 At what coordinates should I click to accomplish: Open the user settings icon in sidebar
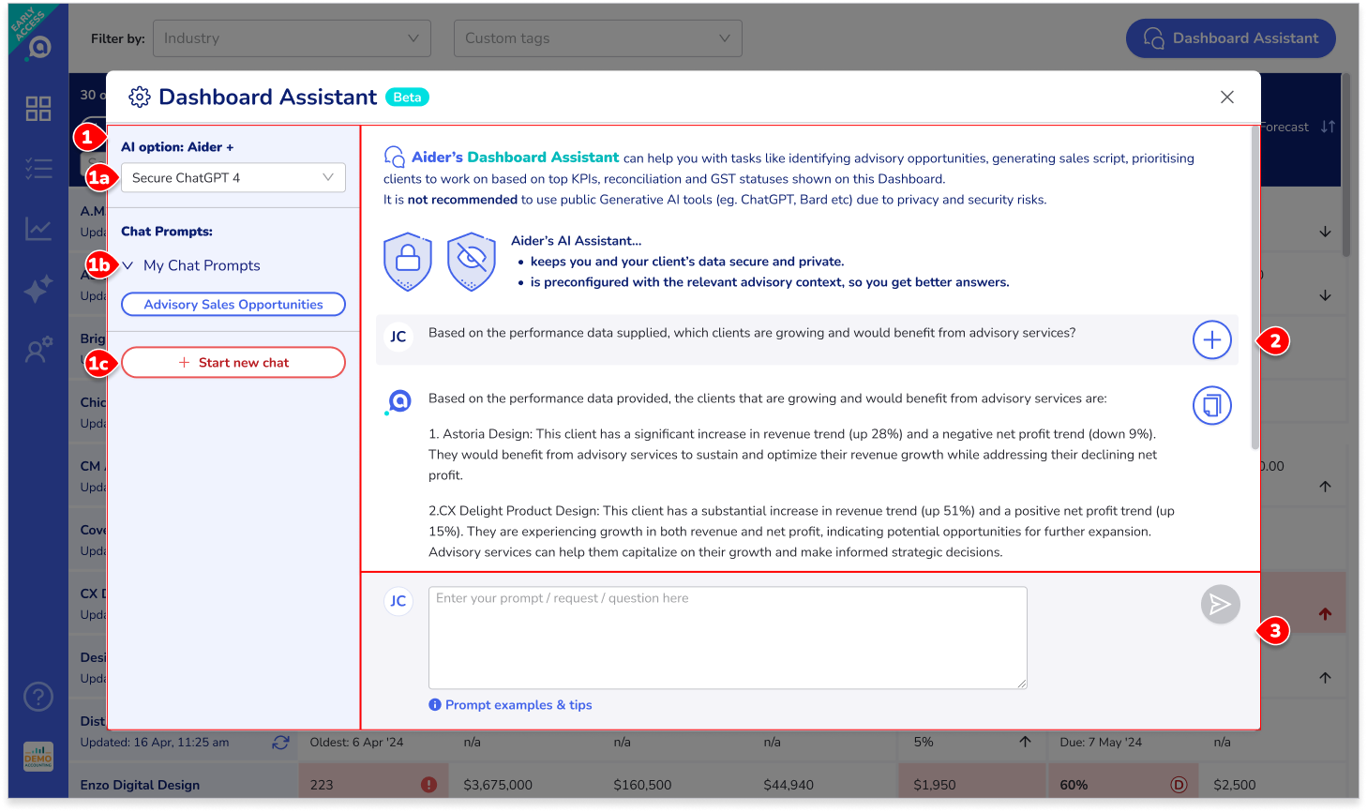click(x=38, y=351)
